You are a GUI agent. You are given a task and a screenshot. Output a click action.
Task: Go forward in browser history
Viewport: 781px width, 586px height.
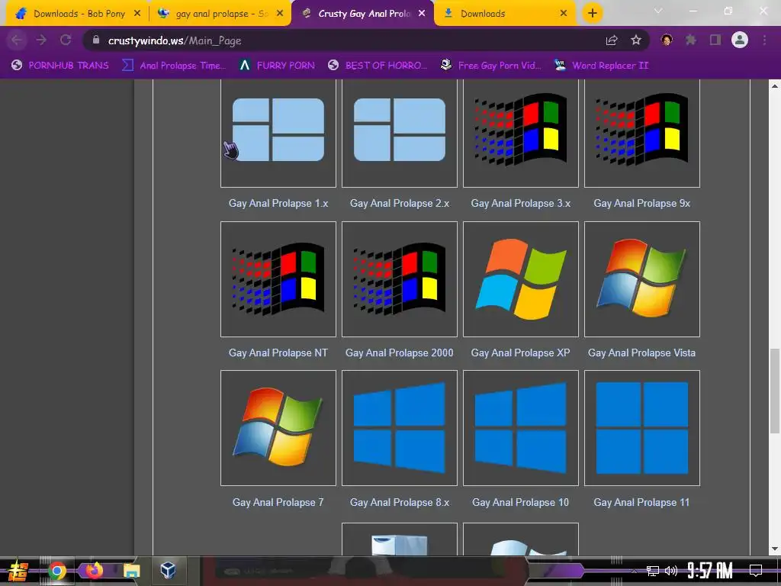[x=41, y=40]
